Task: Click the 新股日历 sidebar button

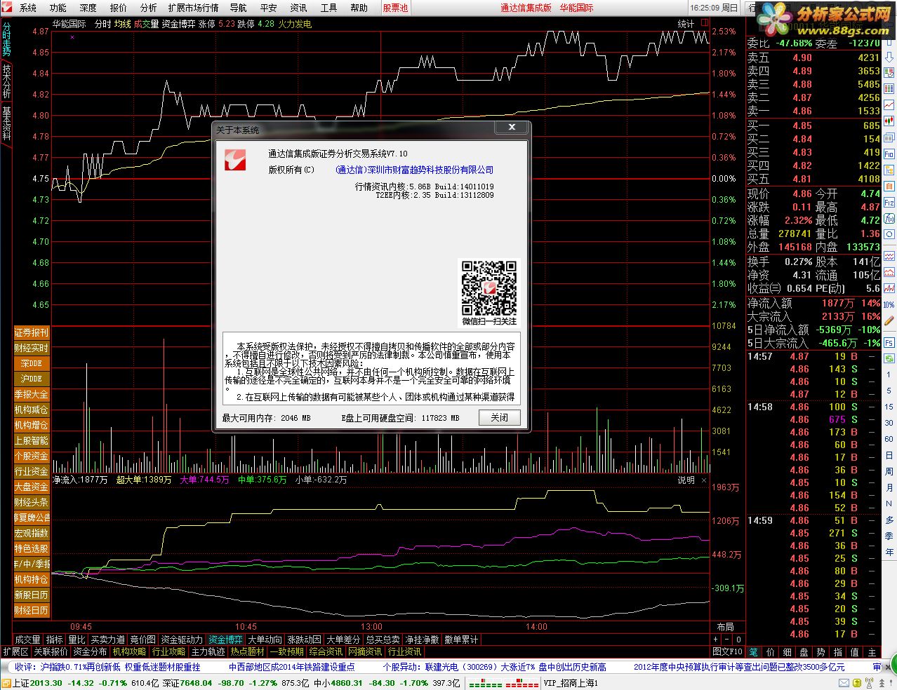Action: tap(32, 595)
